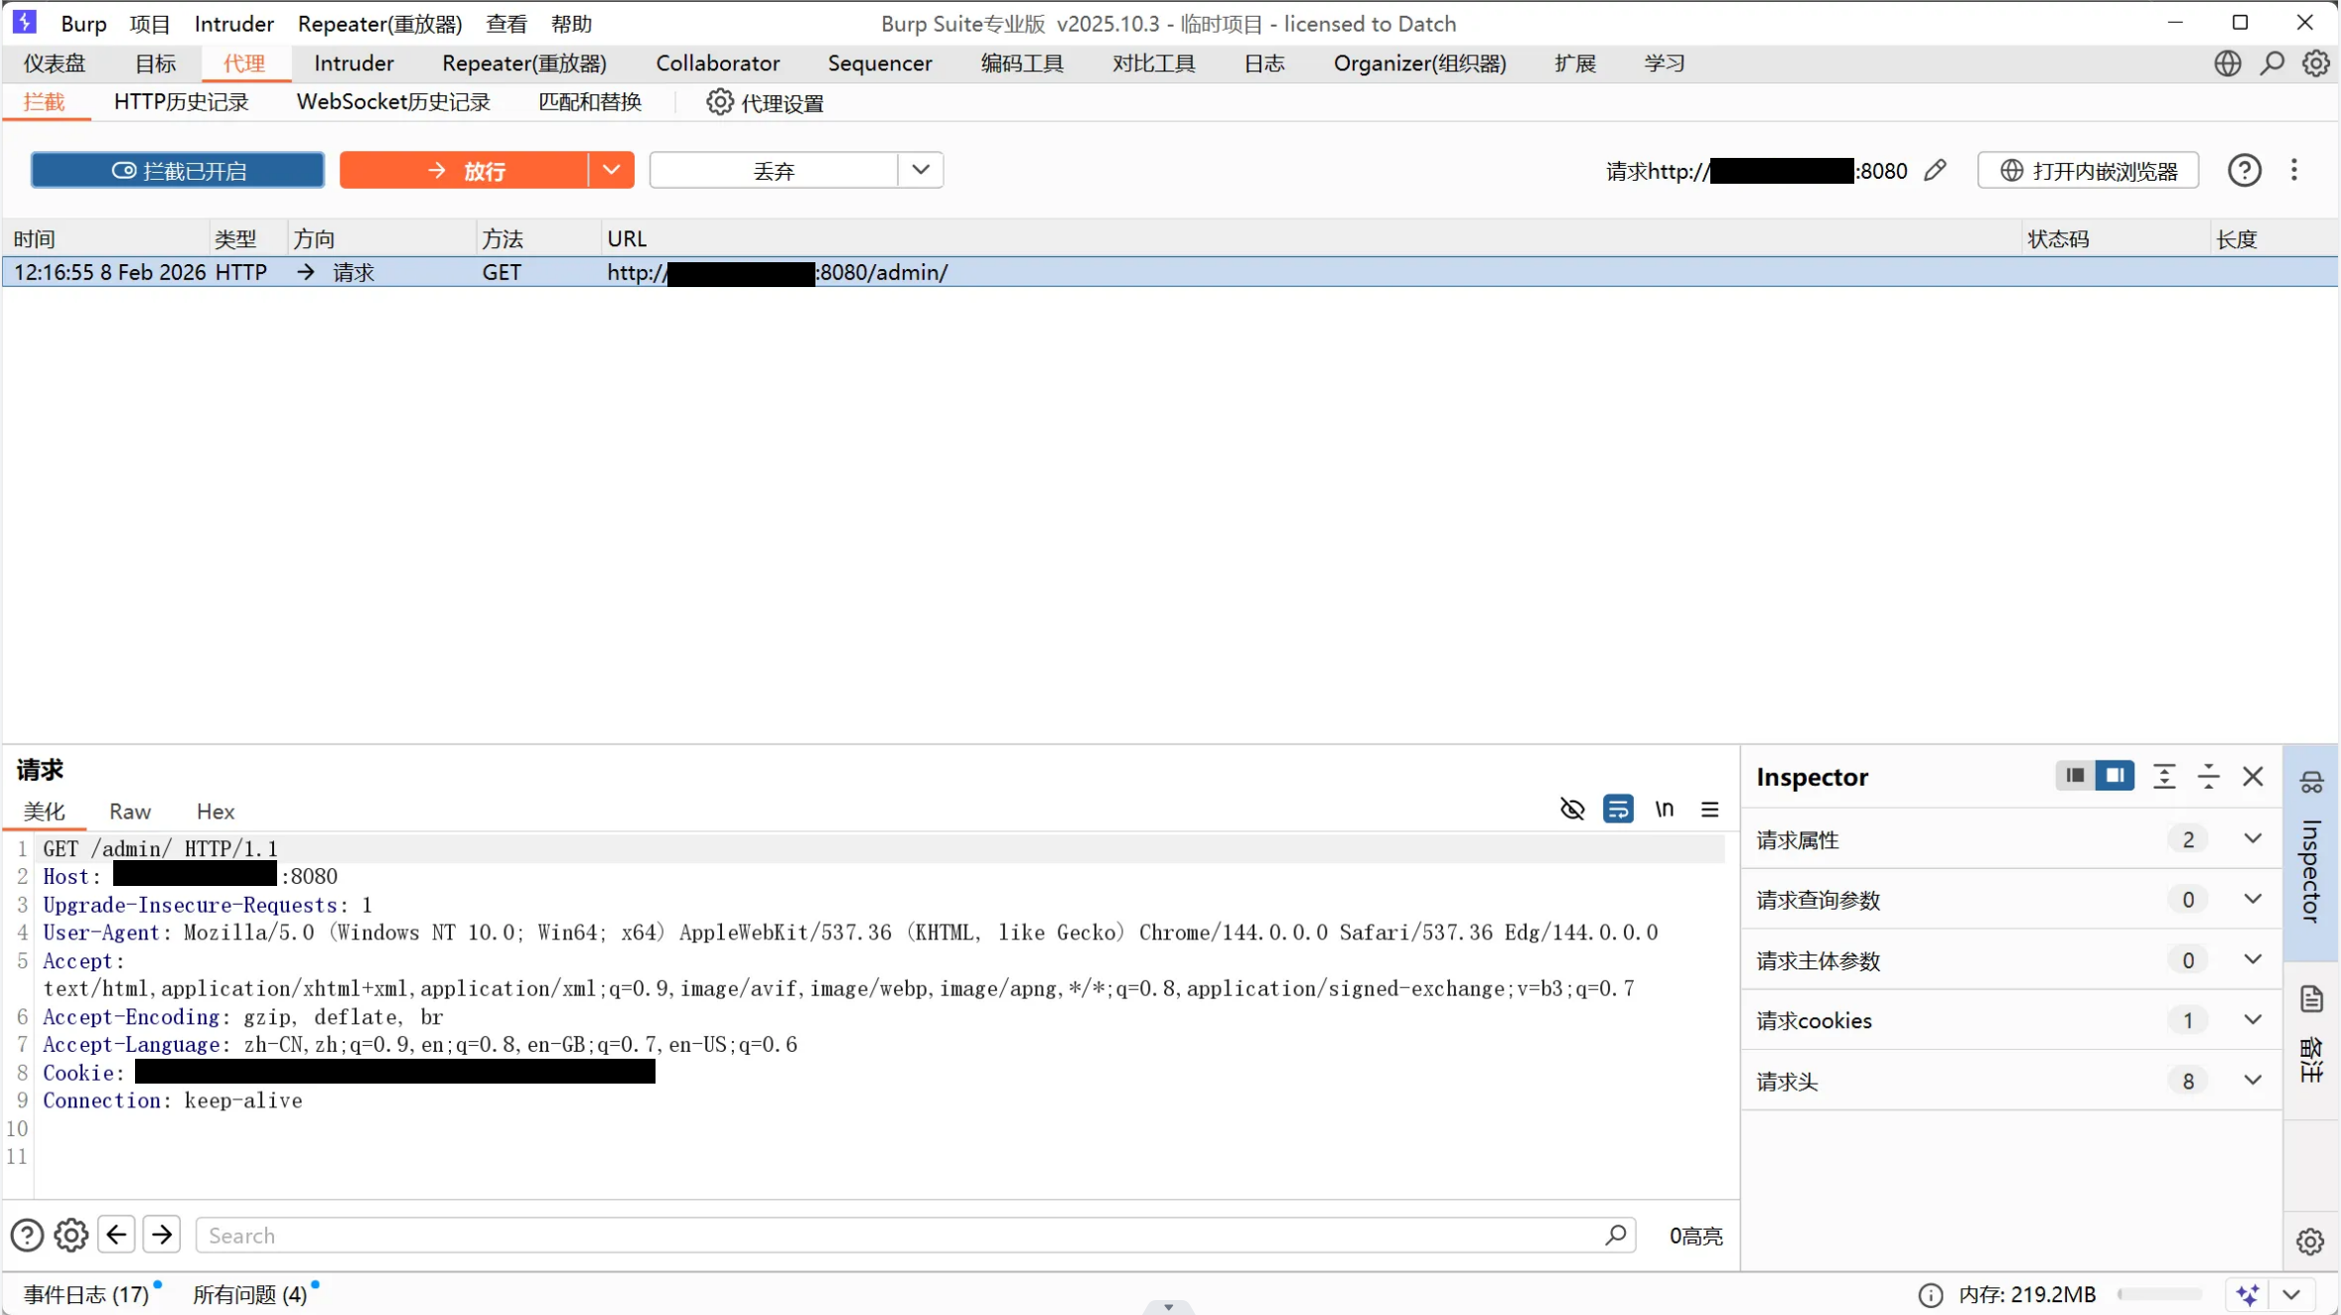Viewport: 2341px width, 1315px height.
Task: Click the 放行 forward button
Action: pos(464,171)
